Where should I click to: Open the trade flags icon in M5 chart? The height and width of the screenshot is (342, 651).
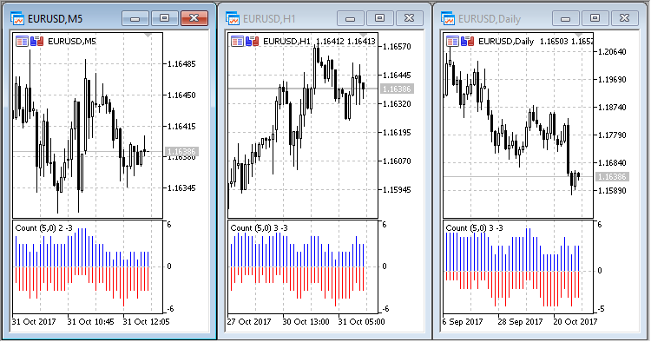(x=37, y=41)
